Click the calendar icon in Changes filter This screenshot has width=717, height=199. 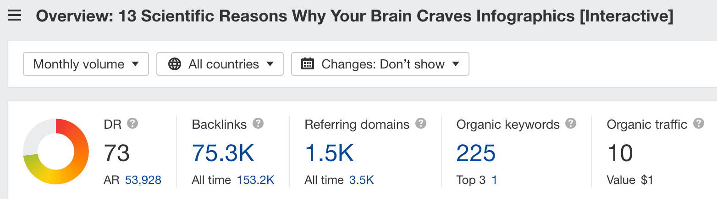[x=307, y=64]
